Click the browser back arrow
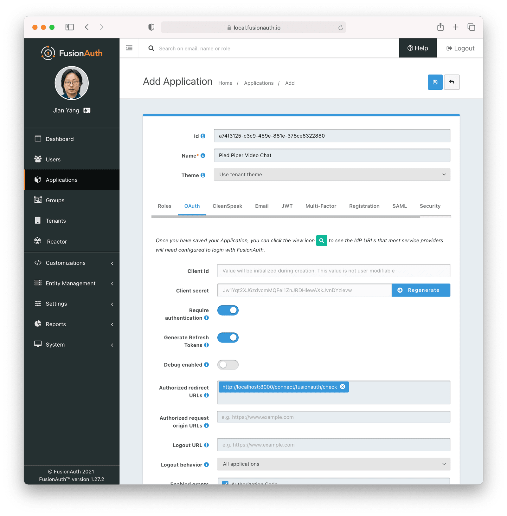The image size is (507, 516). tap(87, 27)
